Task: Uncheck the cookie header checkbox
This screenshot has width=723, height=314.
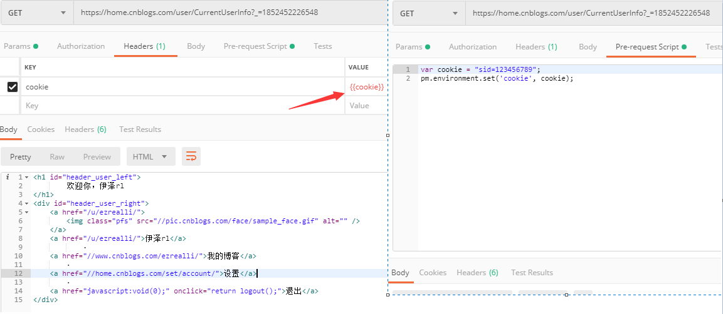Action: 12,87
